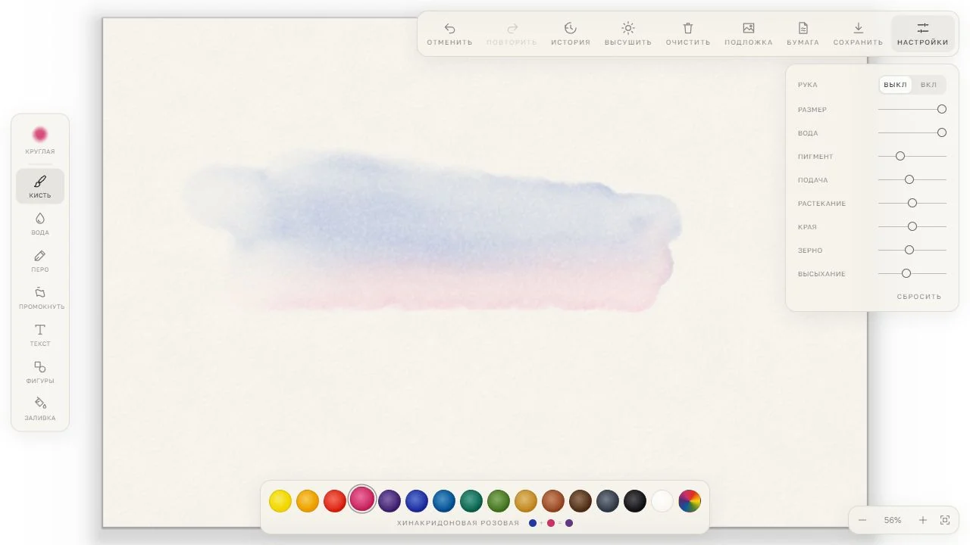Pick the red paint swatch
Image resolution: width=970 pixels, height=545 pixels.
[335, 501]
